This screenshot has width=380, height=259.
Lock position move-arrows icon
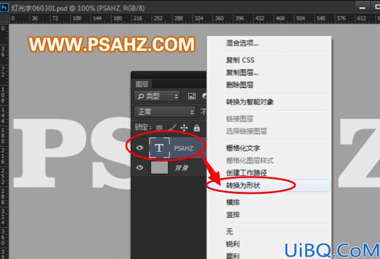[x=184, y=127]
